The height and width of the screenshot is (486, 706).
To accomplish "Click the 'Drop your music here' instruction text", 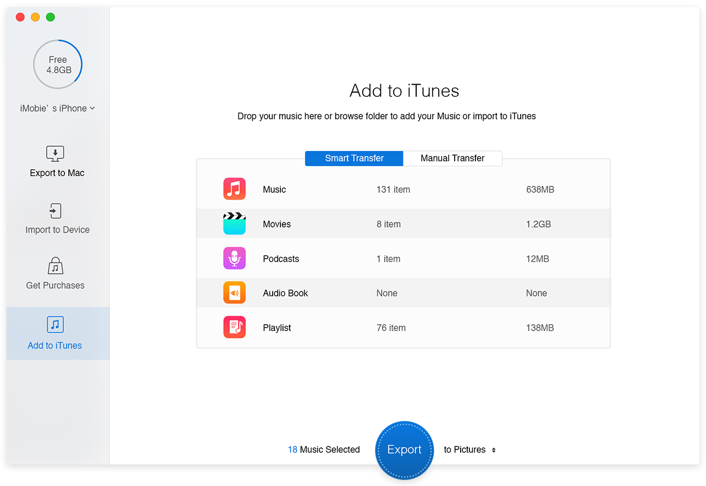I will tap(387, 116).
